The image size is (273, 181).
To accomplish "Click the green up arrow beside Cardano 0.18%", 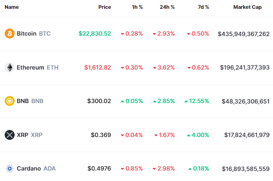I will click(190, 168).
